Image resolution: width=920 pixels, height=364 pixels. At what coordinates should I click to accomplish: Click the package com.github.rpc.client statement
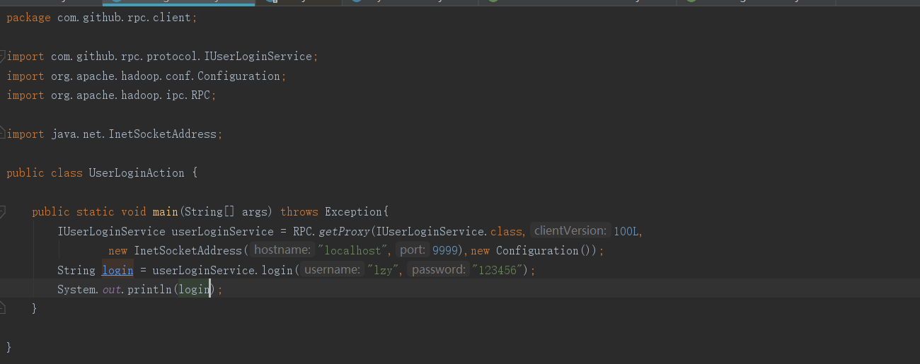[102, 18]
